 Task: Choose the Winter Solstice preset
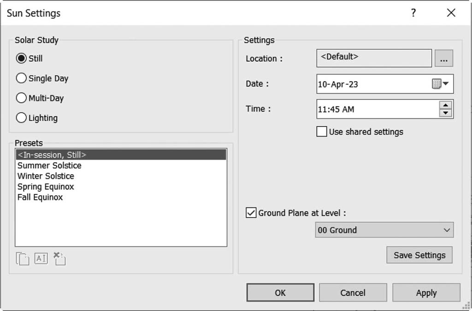point(121,176)
